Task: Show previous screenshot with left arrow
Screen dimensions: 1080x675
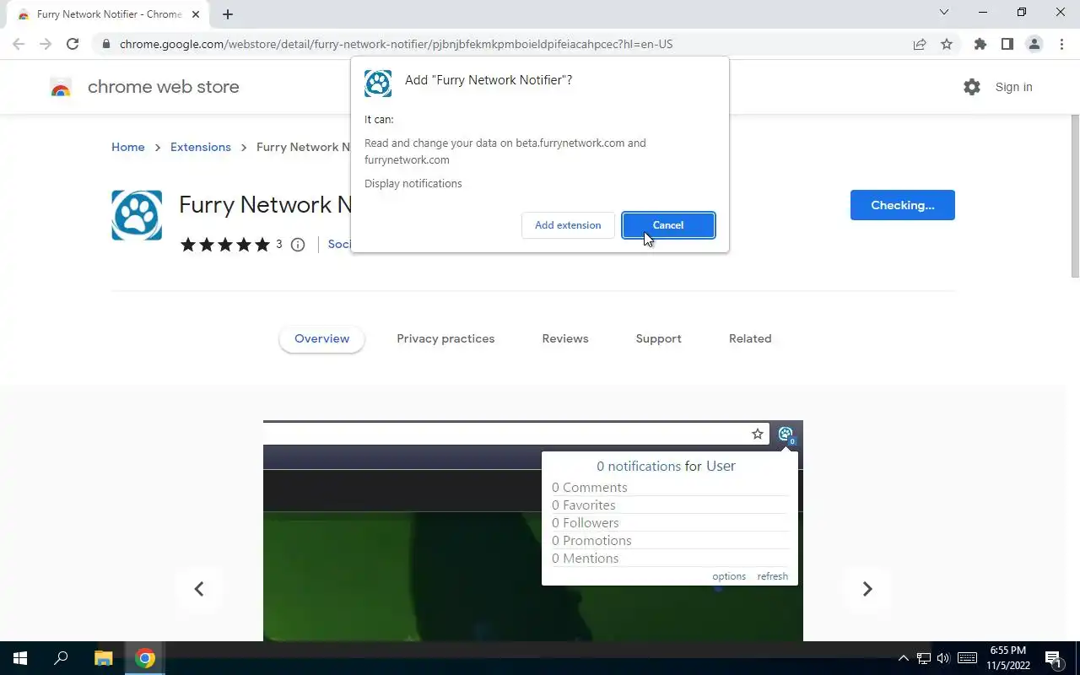Action: pos(199,589)
